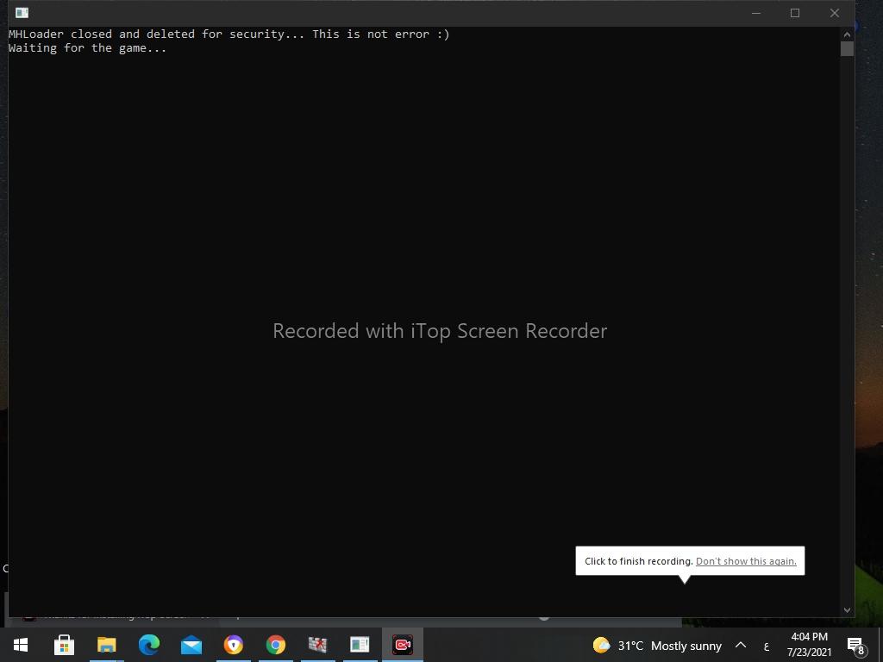Open the red-crossed app icon beside Chrome
The image size is (883, 662).
point(317,645)
